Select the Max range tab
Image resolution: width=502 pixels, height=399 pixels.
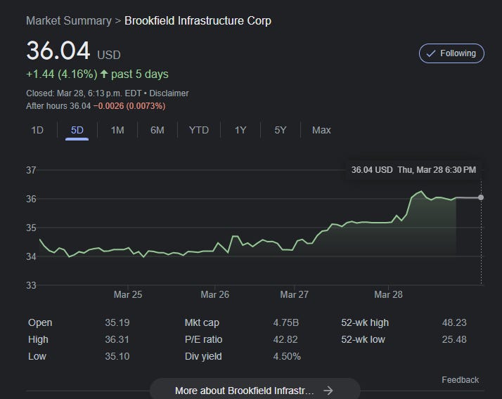coord(321,130)
